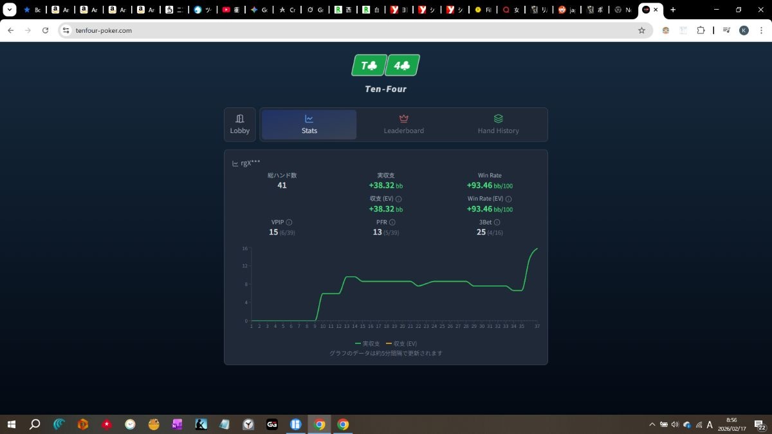Bookmark this page with the star icon
The height and width of the screenshot is (434, 772).
coord(641,30)
